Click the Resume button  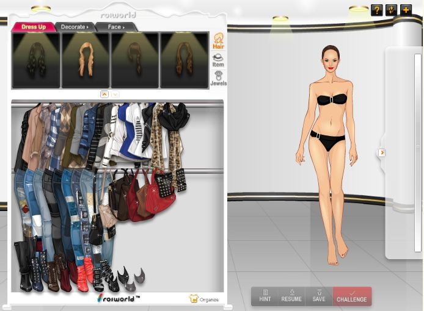pyautogui.click(x=291, y=296)
